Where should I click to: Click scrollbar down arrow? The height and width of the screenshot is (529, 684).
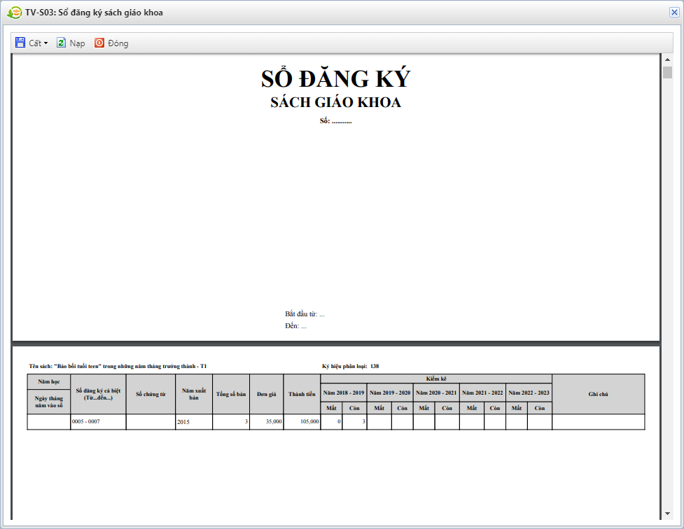click(667, 514)
